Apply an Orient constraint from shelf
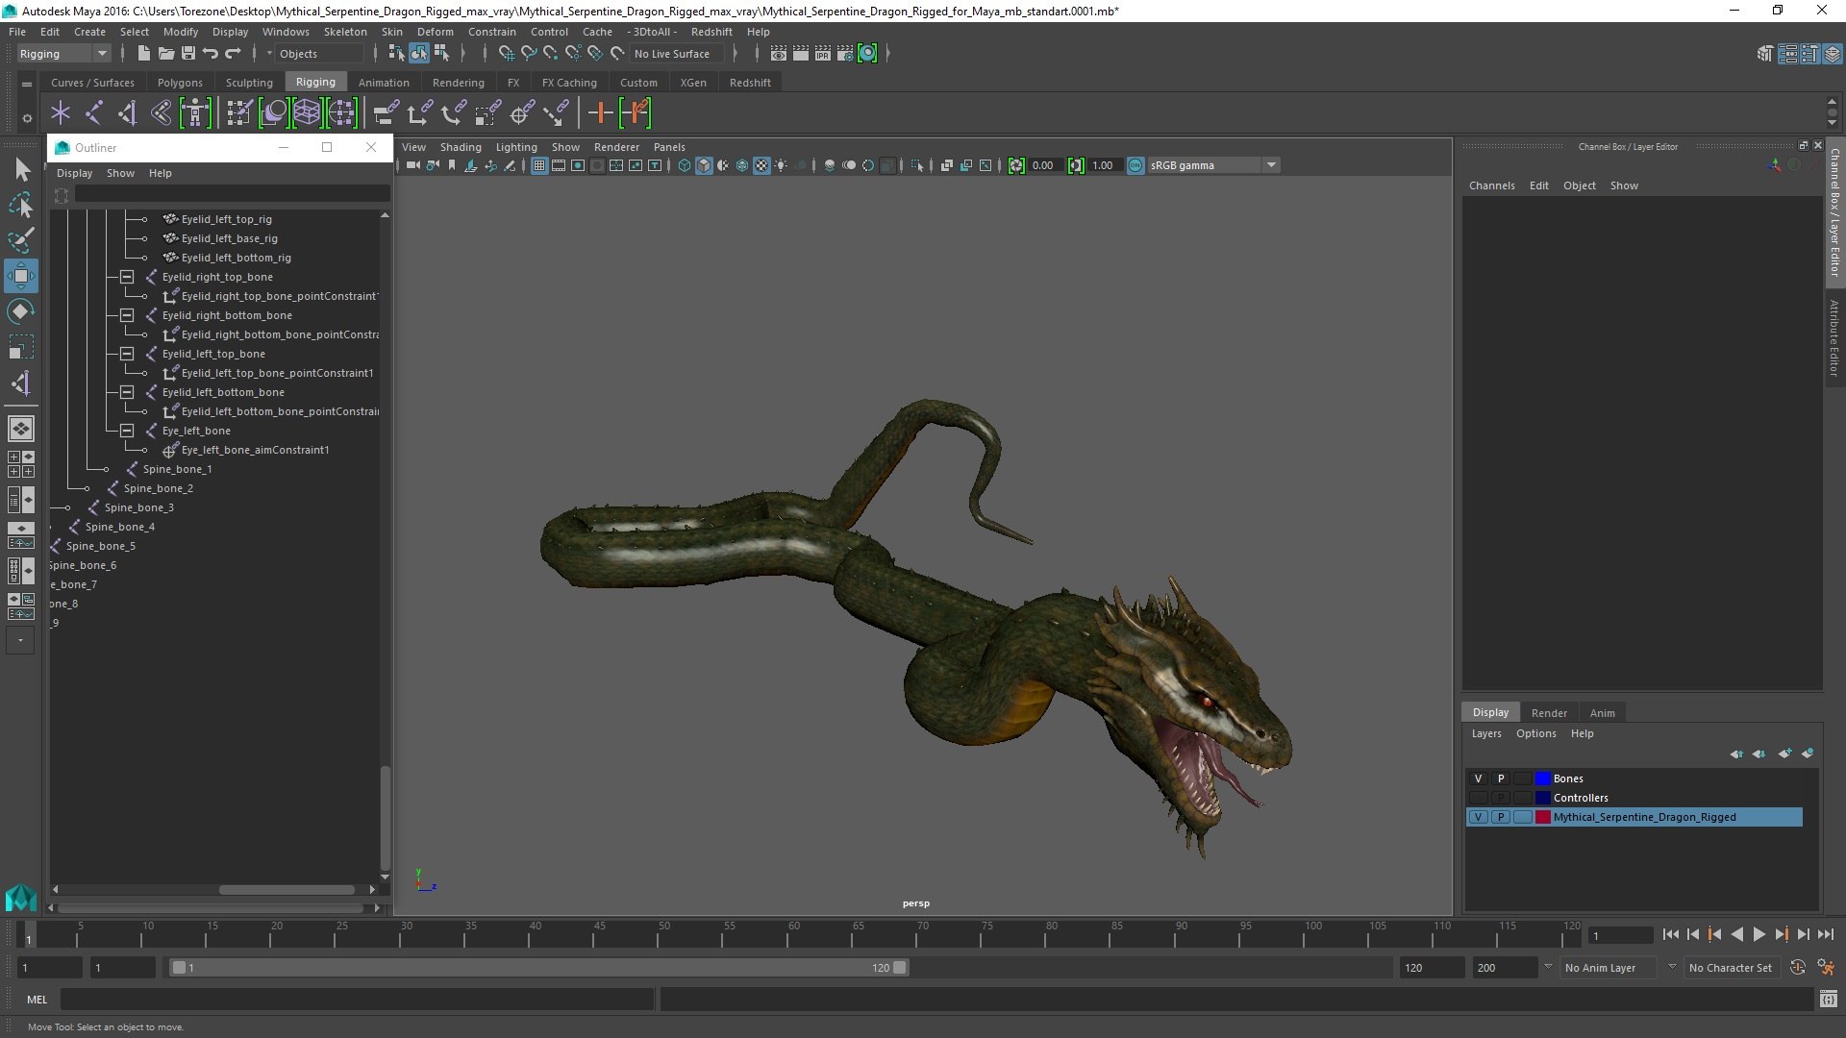 [454, 113]
